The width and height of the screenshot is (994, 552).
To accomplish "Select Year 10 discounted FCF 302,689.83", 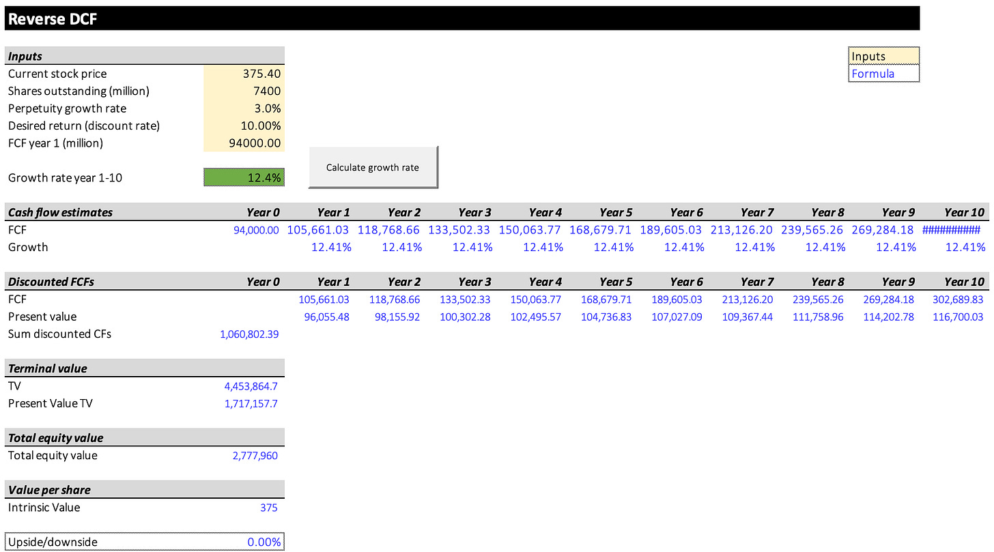I will [x=958, y=300].
